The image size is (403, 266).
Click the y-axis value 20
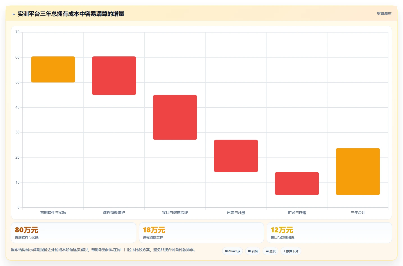click(x=17, y=158)
